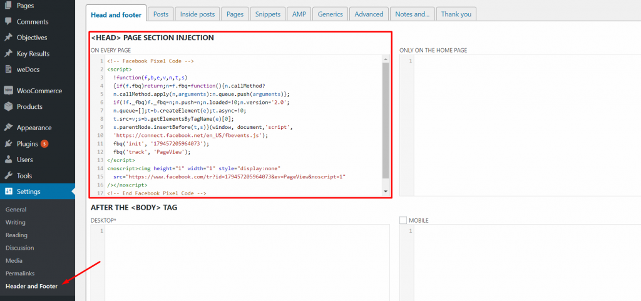Click the weDocs document icon
The image size is (641, 301).
click(x=8, y=69)
